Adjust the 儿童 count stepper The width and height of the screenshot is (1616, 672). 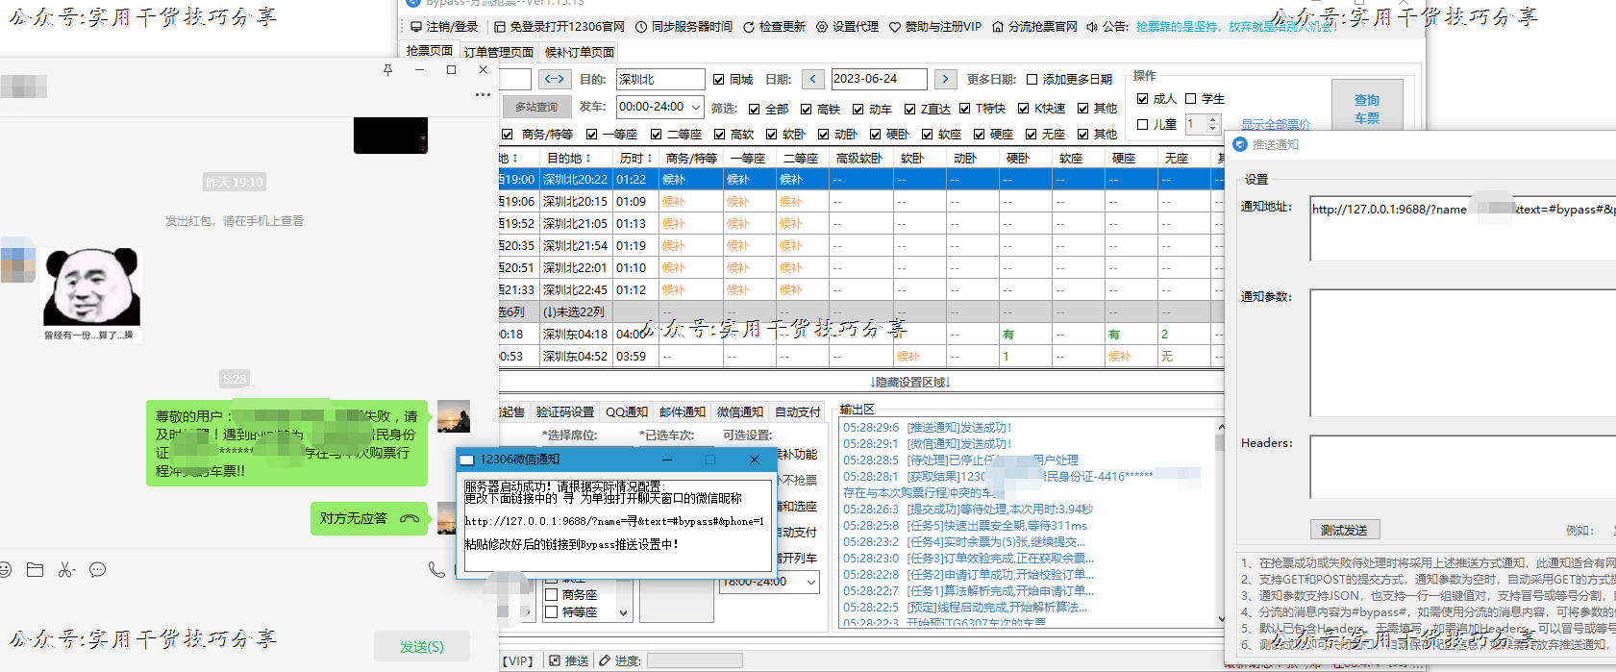(1212, 124)
